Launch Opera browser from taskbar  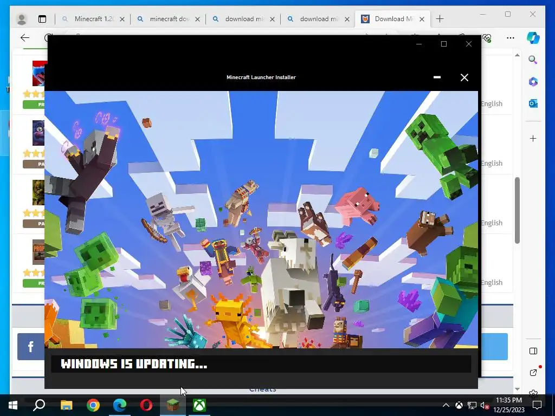[146, 405]
